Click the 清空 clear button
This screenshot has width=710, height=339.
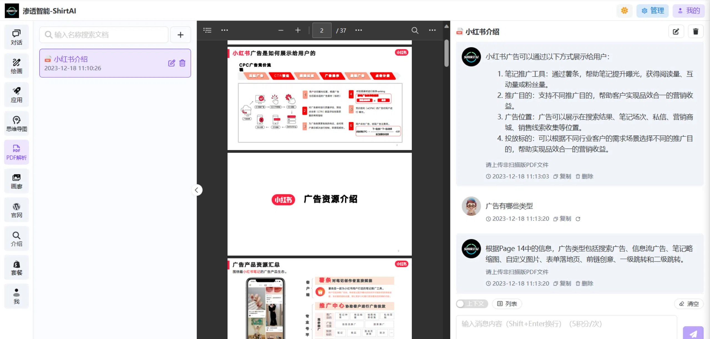click(689, 304)
